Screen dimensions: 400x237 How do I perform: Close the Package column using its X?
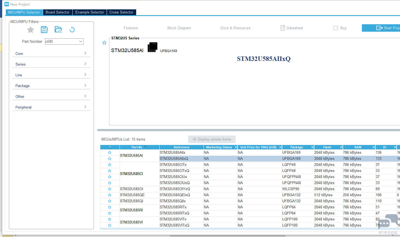[312, 147]
